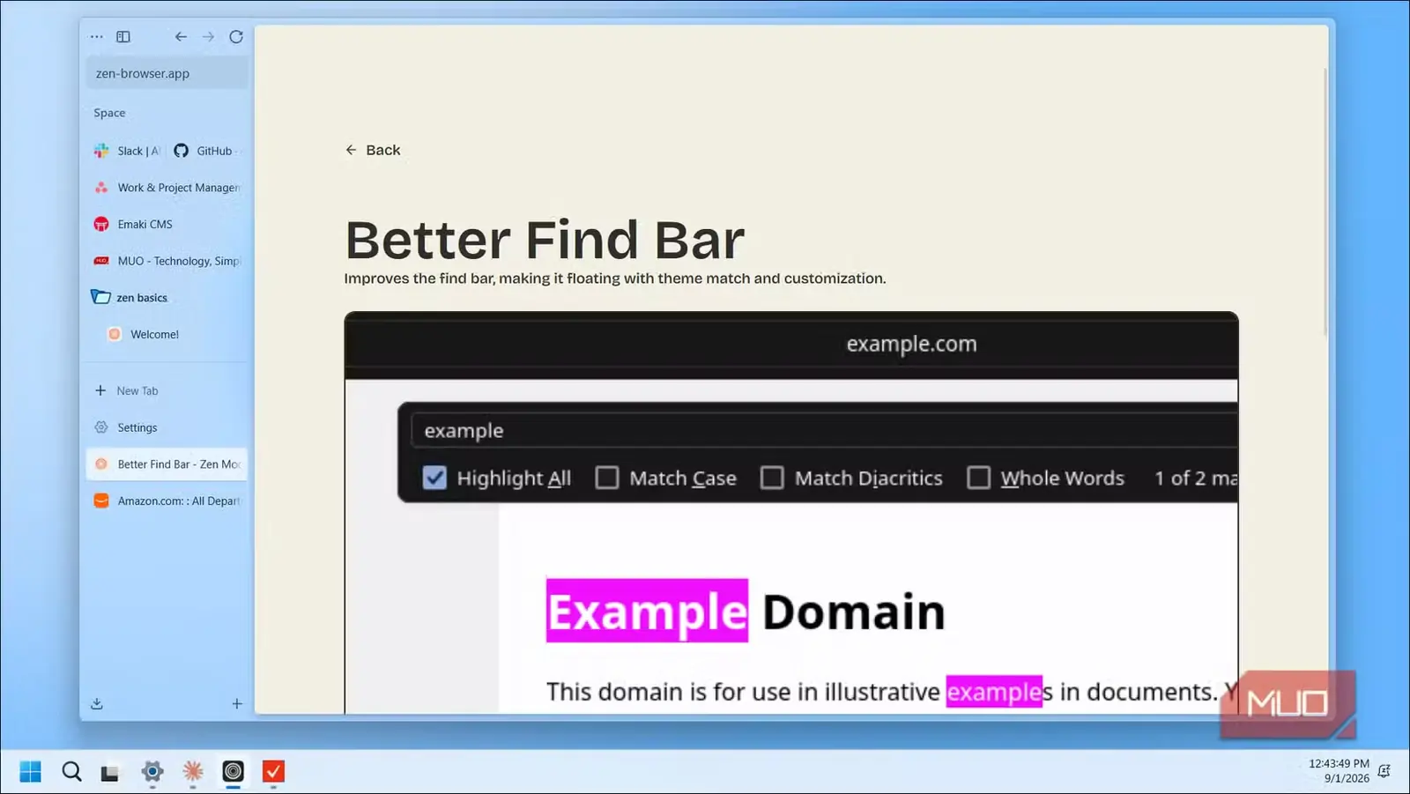Open the taskbar clock and date
This screenshot has width=1410, height=794.
point(1339,771)
